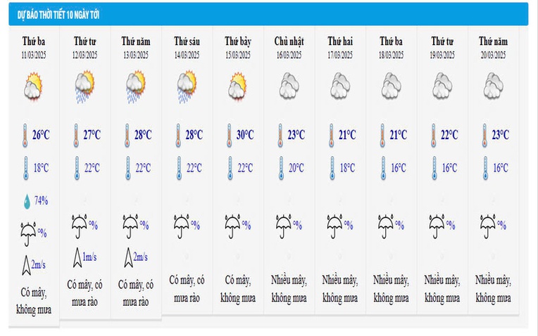This screenshot has width=538, height=336.
Task: Click the rain-shower icon for 13/03/2025
Action: coord(135,86)
